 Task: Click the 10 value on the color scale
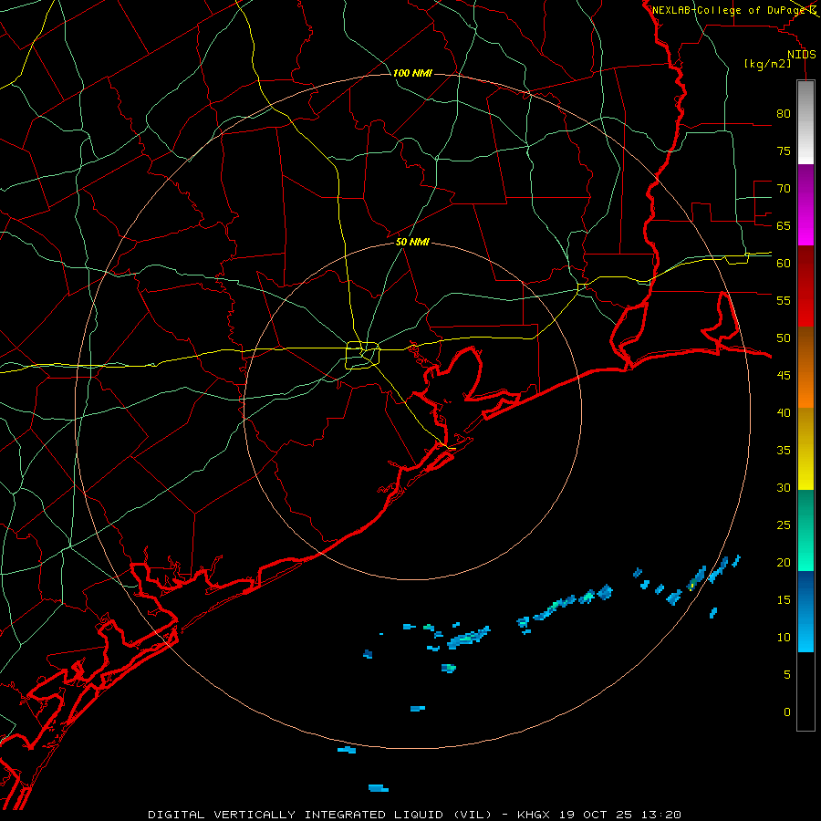click(x=784, y=638)
